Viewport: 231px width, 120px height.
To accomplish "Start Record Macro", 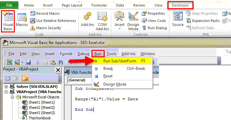I will coord(45,13).
